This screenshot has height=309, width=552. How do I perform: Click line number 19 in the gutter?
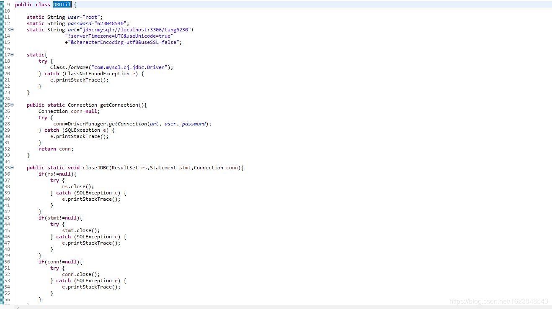(x=7, y=67)
